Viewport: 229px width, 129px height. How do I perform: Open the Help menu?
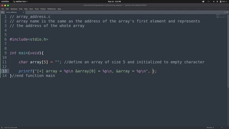point(59,9)
